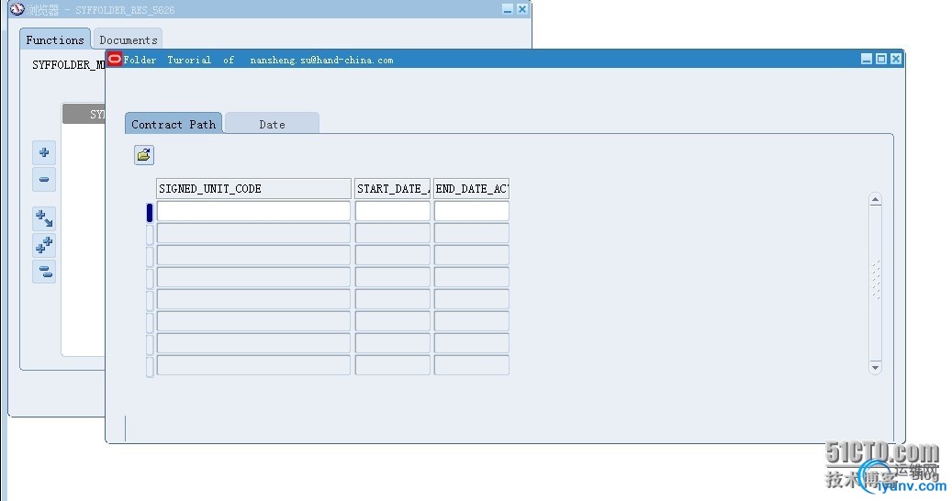This screenshot has height=501, width=952.
Task: Click the vertical scrollbar thumb grip
Action: tap(876, 279)
